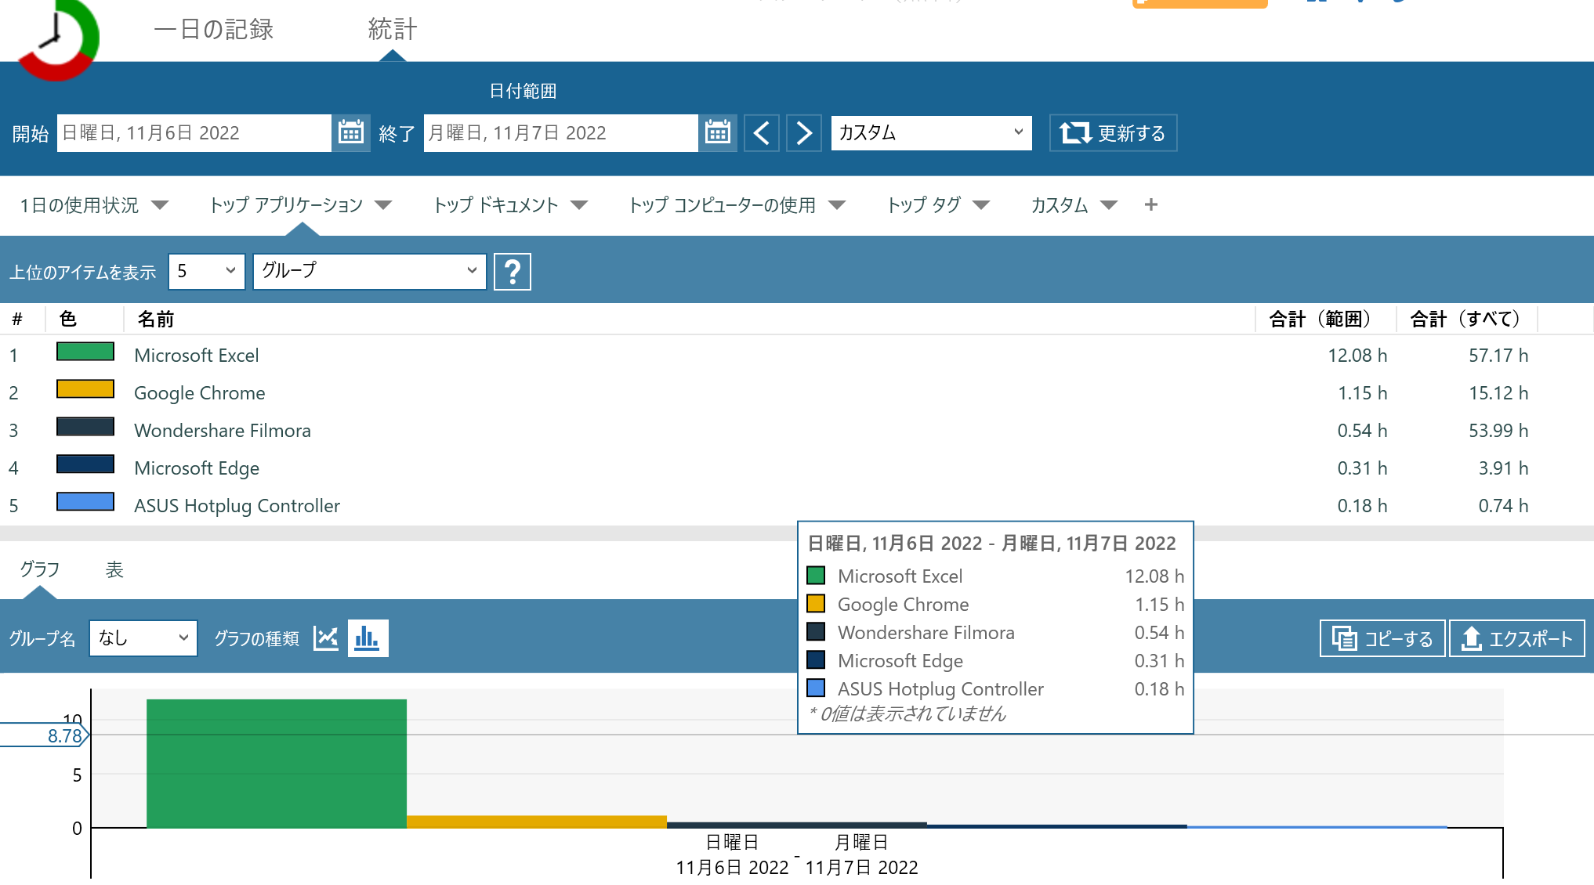Go to previous date range arrow
Image resolution: width=1594 pixels, height=885 pixels.
[x=761, y=132]
